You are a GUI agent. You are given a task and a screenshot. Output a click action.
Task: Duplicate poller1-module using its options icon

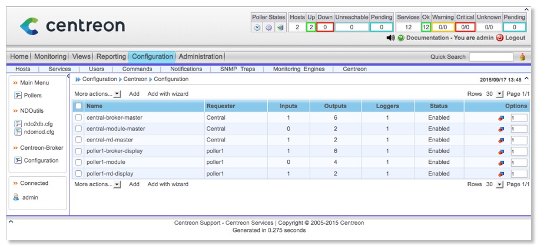501,163
